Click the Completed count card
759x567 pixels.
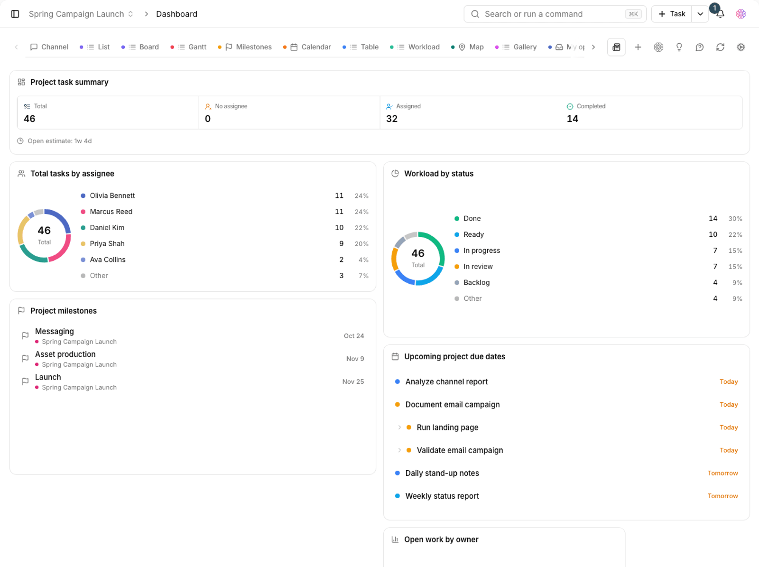pos(651,113)
